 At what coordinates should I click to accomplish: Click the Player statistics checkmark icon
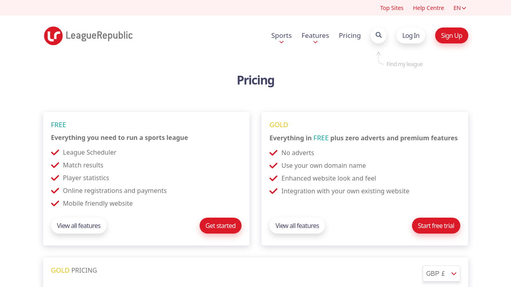point(55,178)
